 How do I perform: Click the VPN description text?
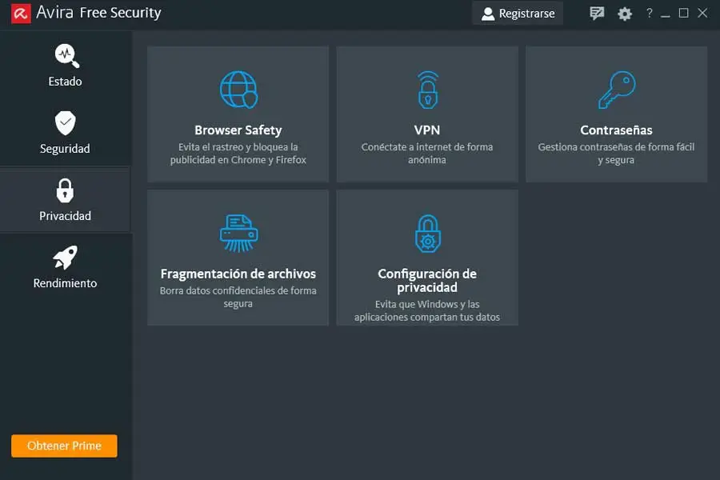[427, 154]
